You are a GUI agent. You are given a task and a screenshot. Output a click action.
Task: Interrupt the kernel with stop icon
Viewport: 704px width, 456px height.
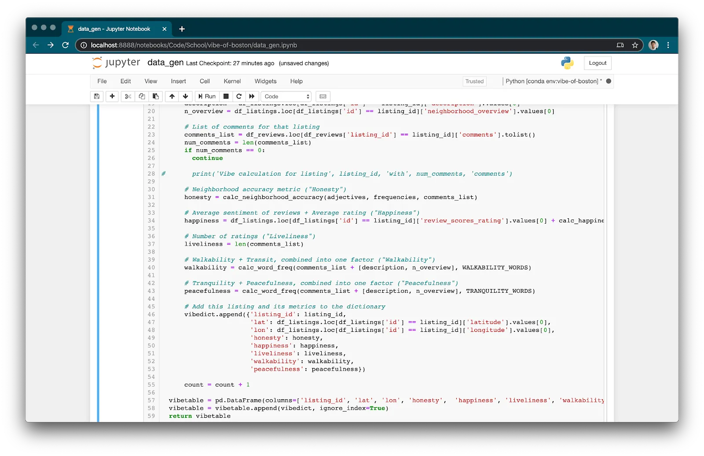tap(226, 96)
